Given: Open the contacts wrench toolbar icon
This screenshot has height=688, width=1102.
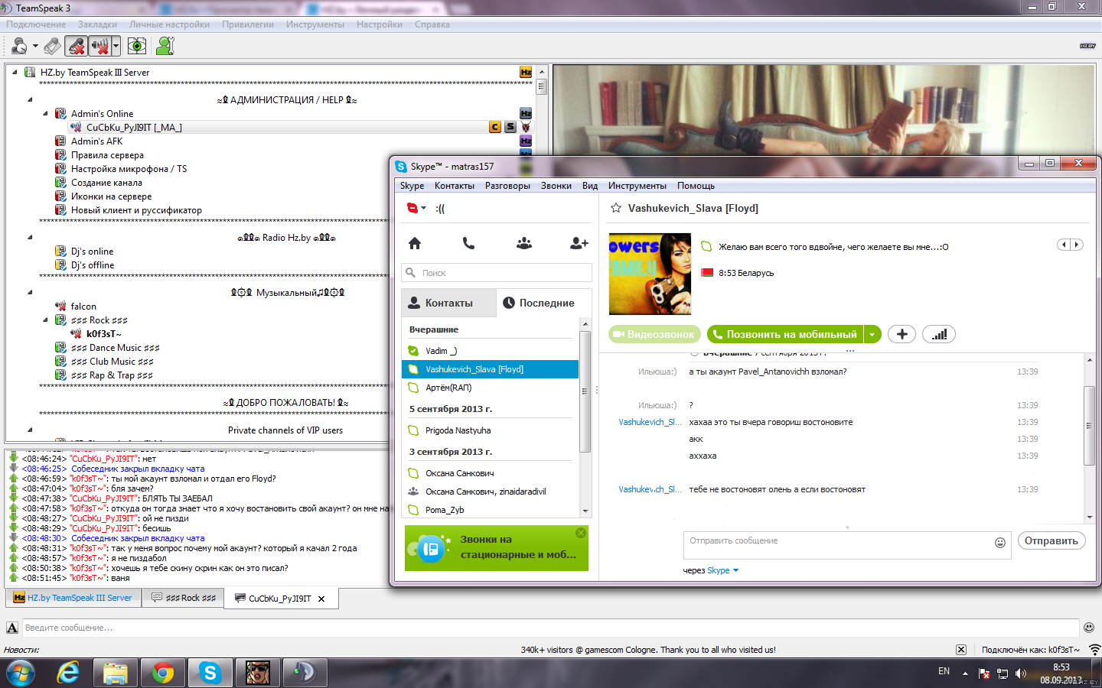Looking at the screenshot, I should pyautogui.click(x=165, y=47).
